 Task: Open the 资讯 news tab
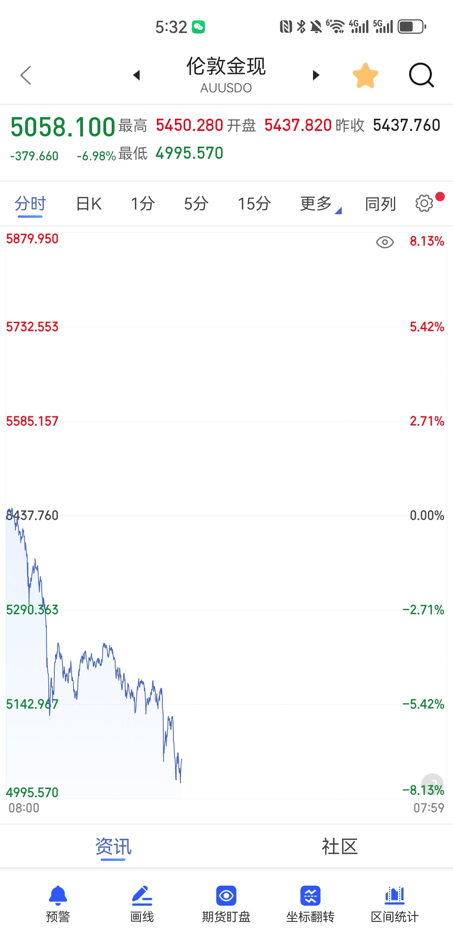tap(113, 847)
